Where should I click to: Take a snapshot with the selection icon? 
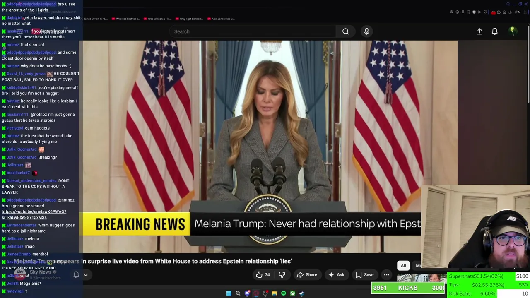point(468,12)
